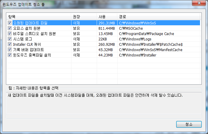The width and height of the screenshot is (208, 134).
Task: Toggle the 시스템 로그 checkbox
Action: [10, 39]
